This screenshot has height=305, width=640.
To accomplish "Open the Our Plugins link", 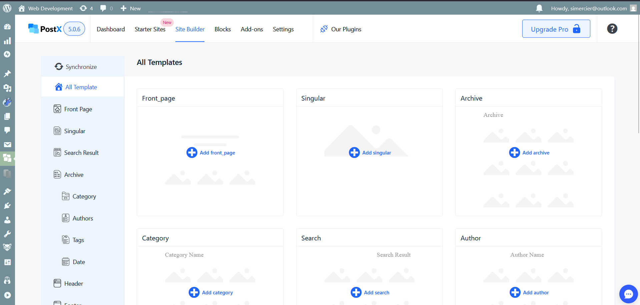I will 346,29.
